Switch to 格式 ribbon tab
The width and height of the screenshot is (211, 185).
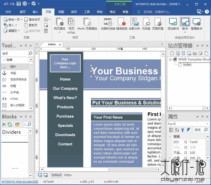[113, 12]
